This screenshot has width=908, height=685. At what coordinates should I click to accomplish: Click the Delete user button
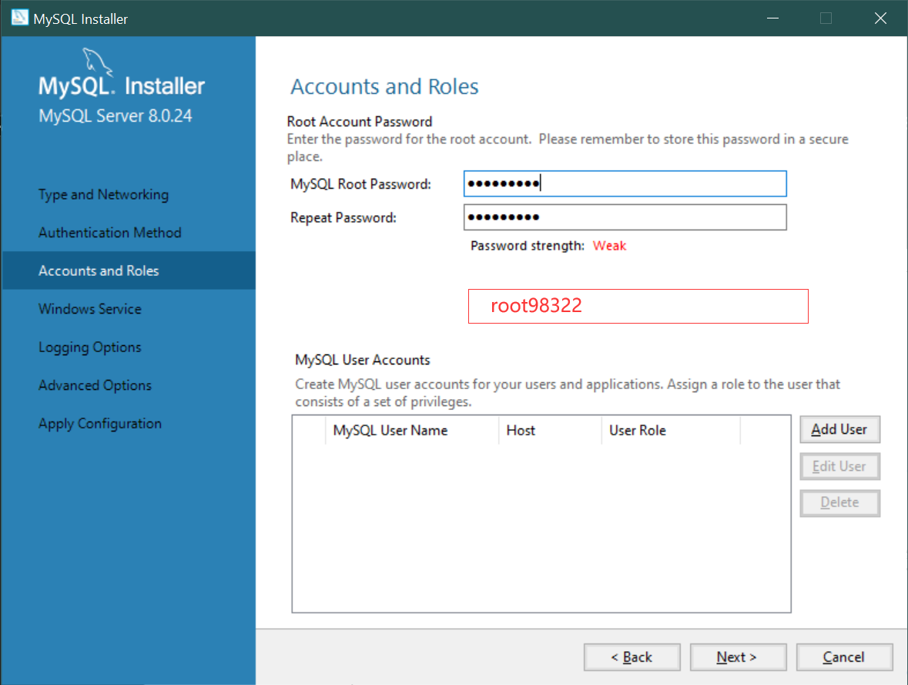click(x=839, y=502)
